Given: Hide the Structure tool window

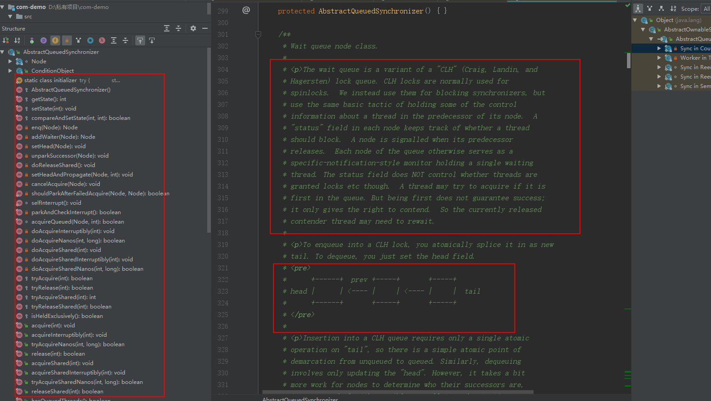Looking at the screenshot, I should (205, 28).
